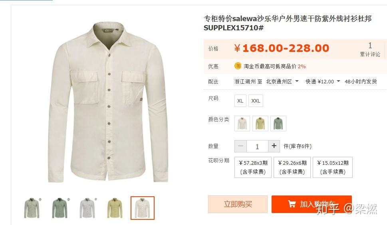
Task: Choose the yellow shirt color option
Action: (x=260, y=123)
